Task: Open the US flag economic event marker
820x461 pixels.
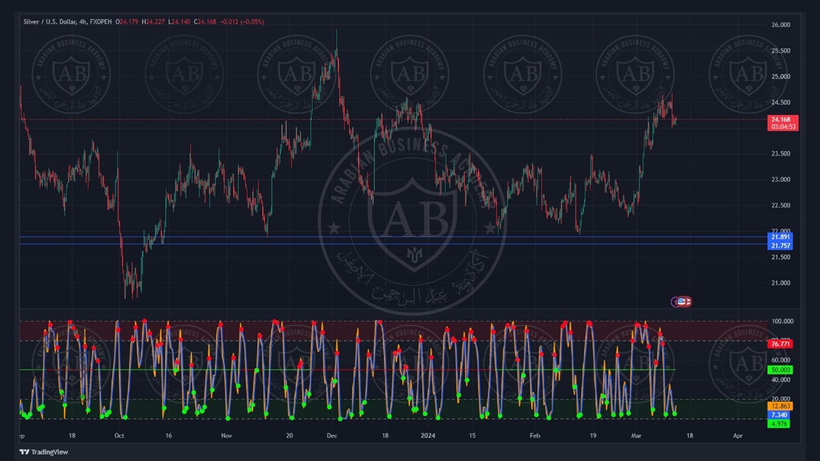Action: [x=682, y=302]
